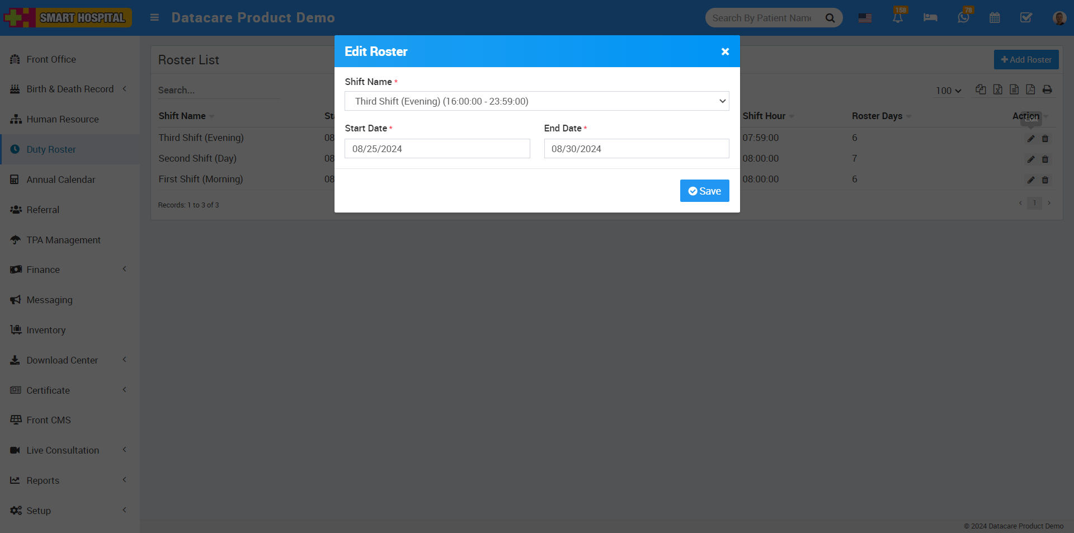This screenshot has width=1074, height=533.
Task: Collapse the sidebar using the hamburger icon
Action: 154,17
